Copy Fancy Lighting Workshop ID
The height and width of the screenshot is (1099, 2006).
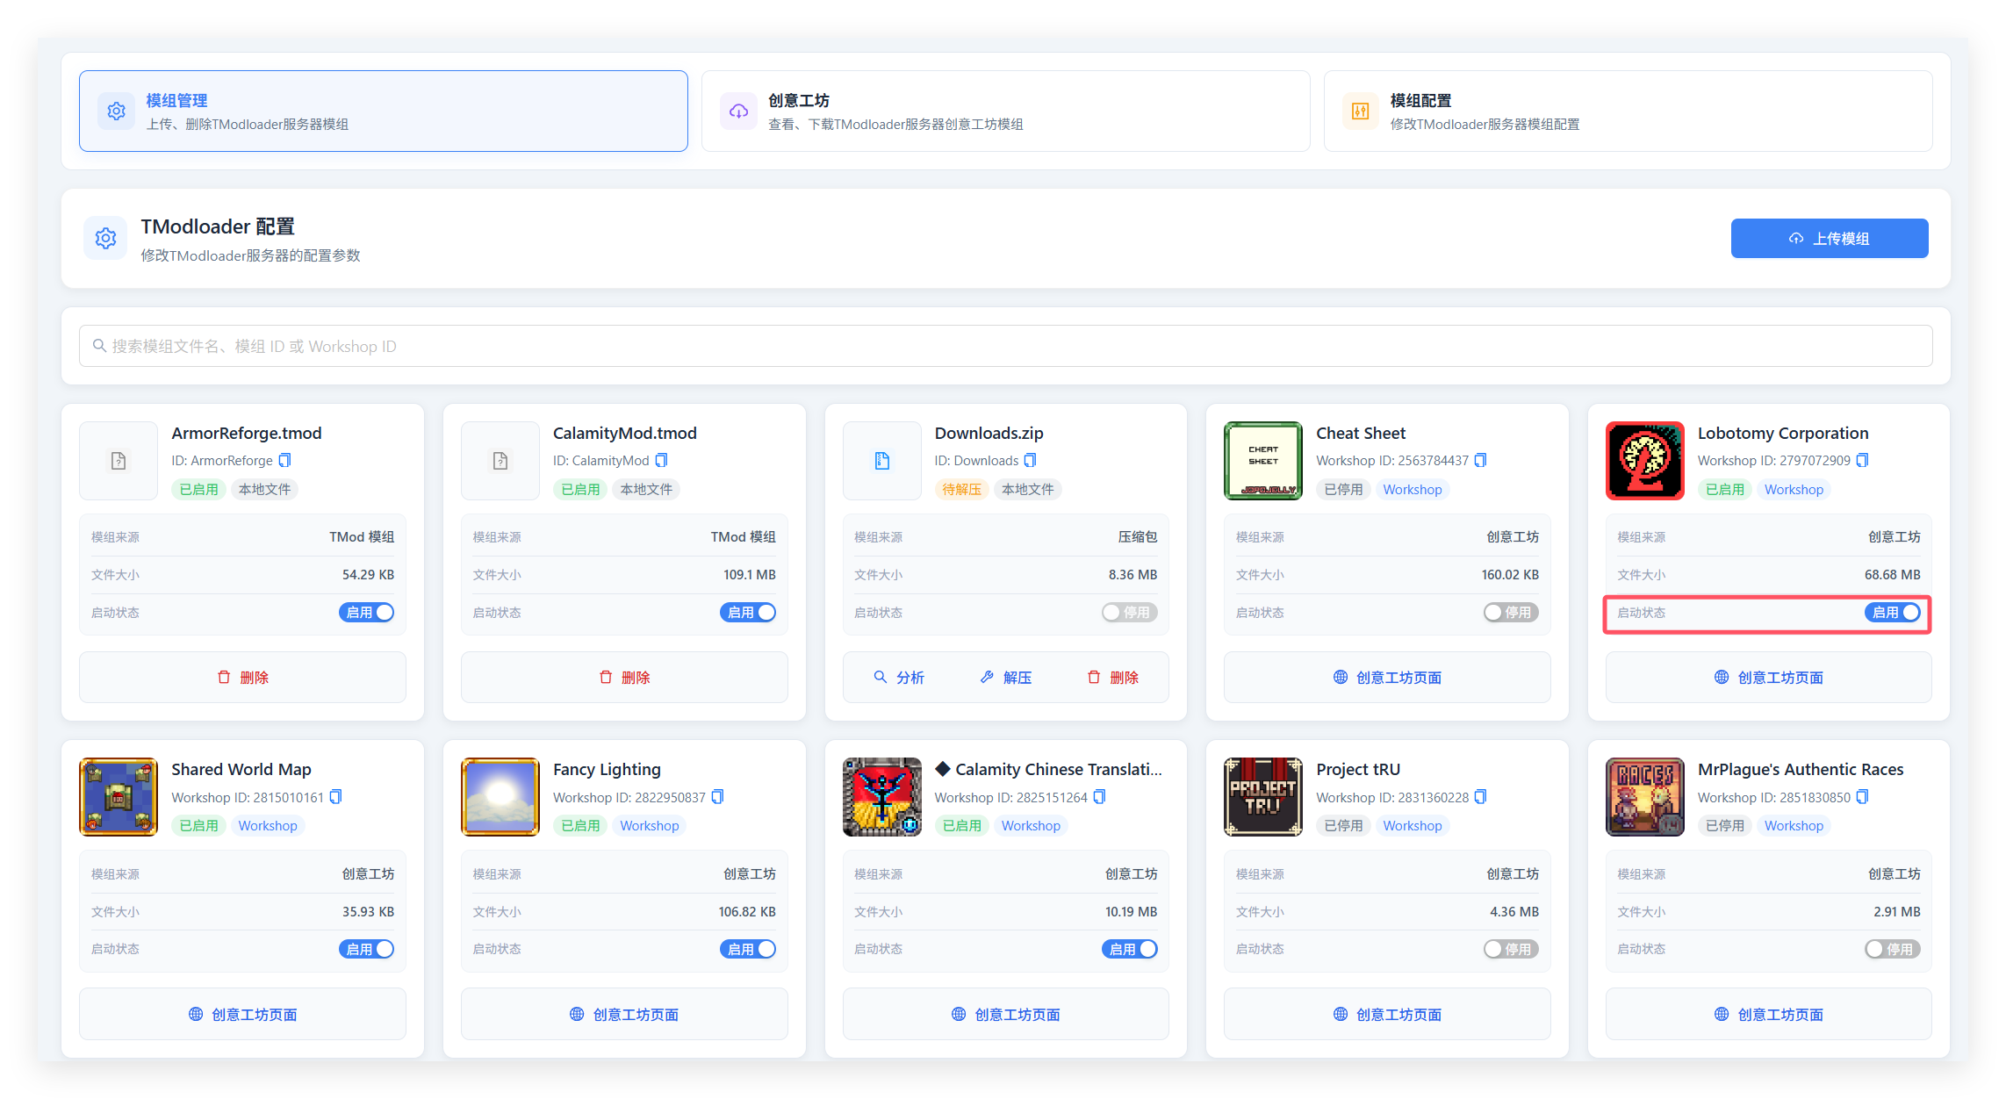click(718, 797)
